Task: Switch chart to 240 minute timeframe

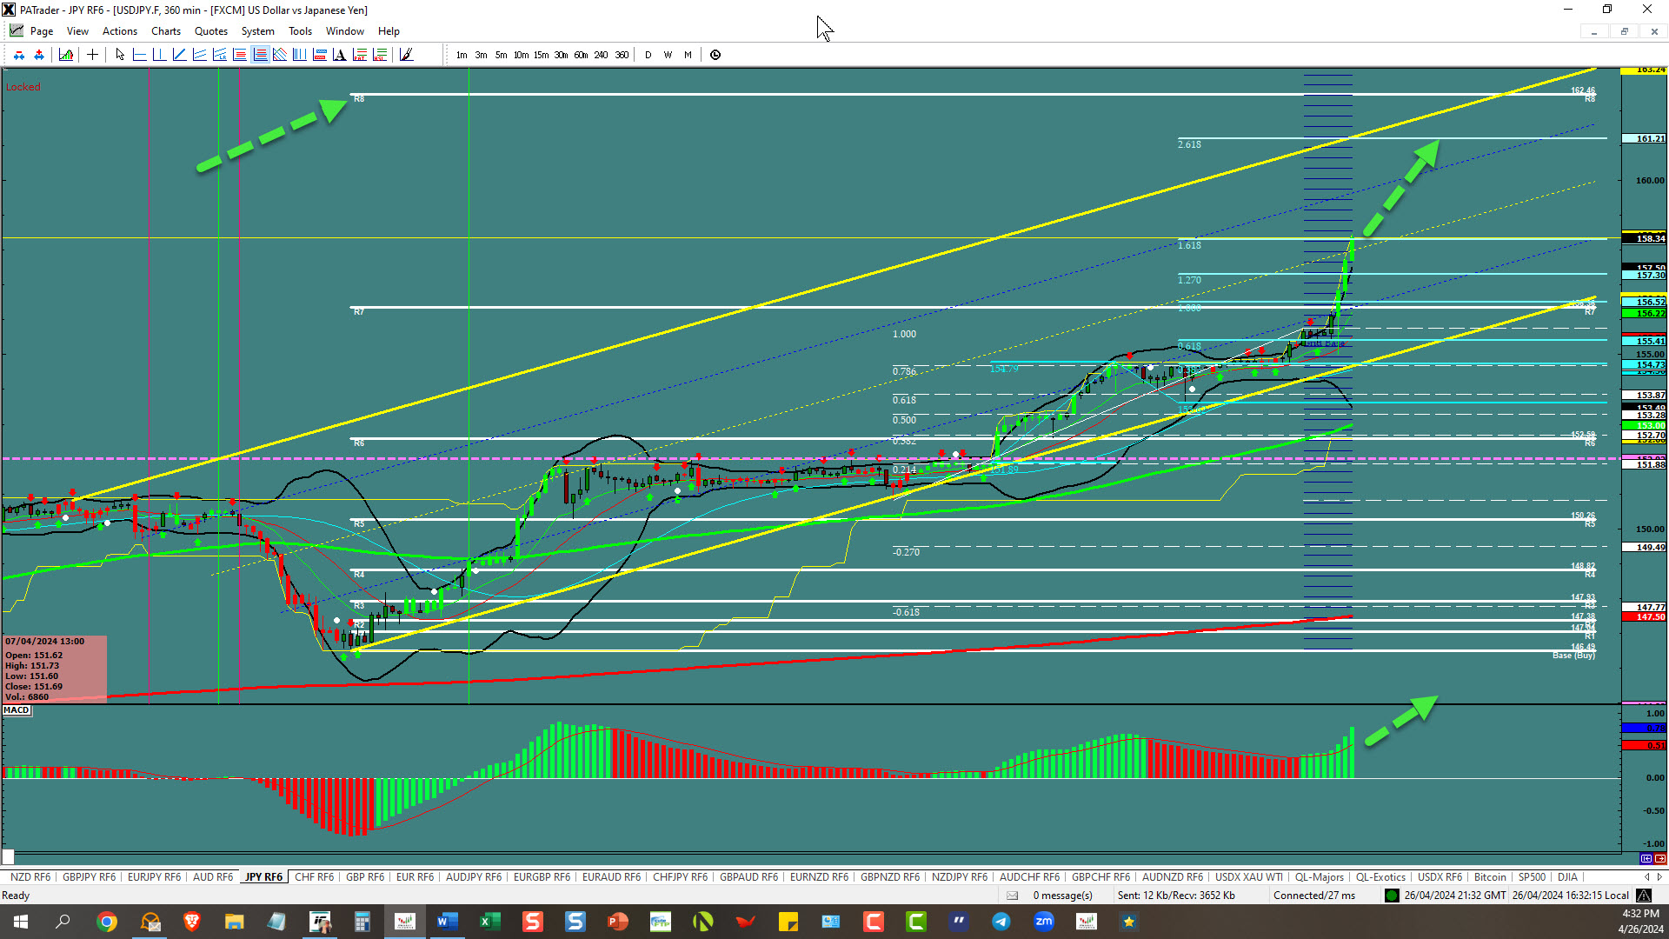Action: pyautogui.click(x=602, y=55)
